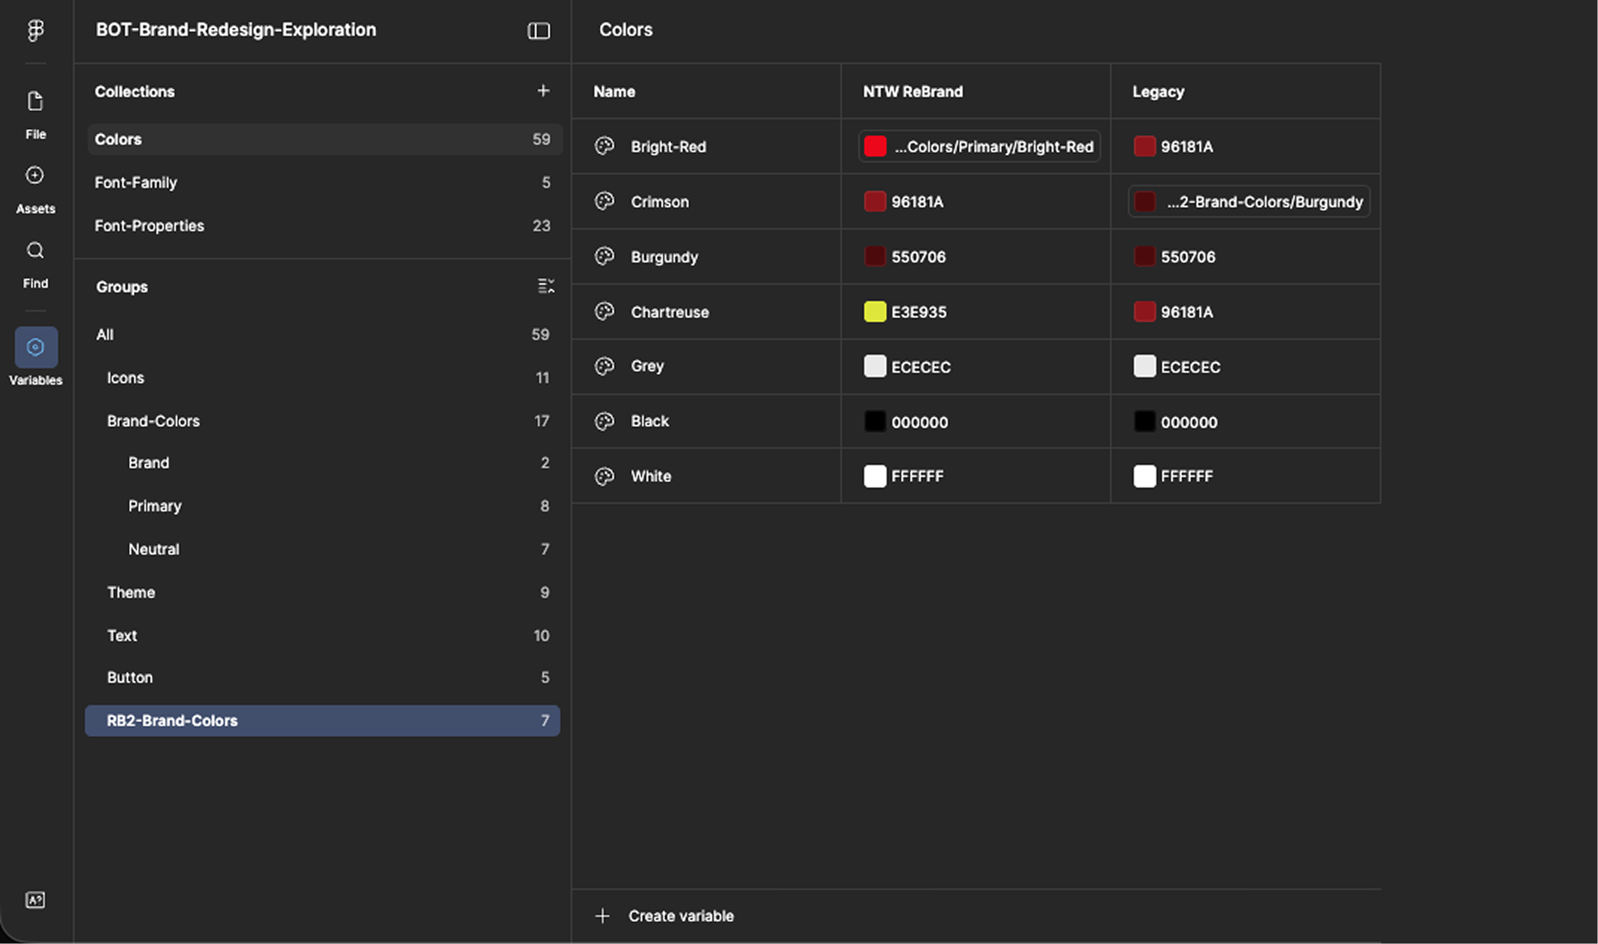The image size is (1598, 944).
Task: Open the File panel icon
Action: tap(35, 102)
